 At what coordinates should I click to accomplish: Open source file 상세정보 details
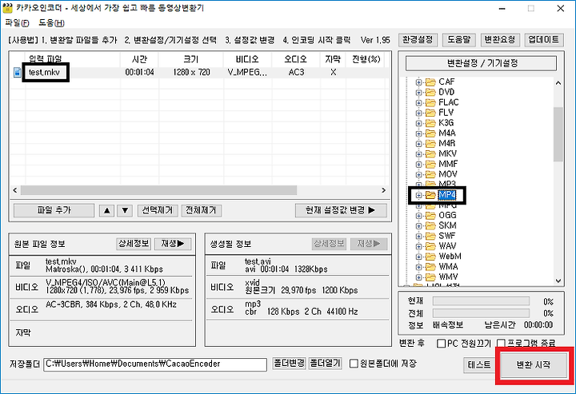coord(134,244)
